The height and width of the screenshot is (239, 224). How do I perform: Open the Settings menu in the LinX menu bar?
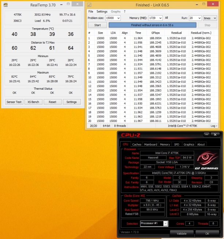pyautogui.click(x=102, y=12)
